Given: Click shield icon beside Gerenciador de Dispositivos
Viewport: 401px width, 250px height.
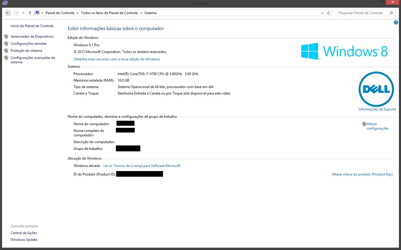Looking at the screenshot, I should (x=6, y=37).
